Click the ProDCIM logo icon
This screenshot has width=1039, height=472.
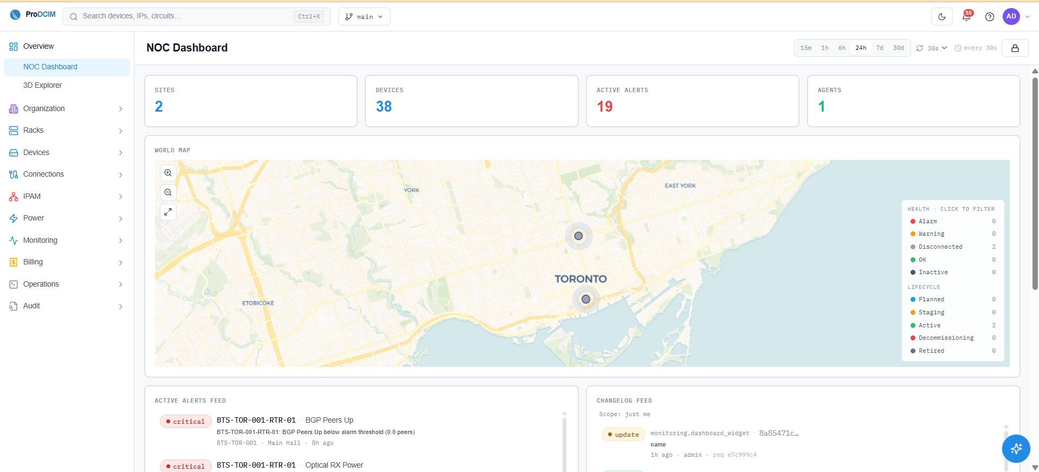click(15, 15)
